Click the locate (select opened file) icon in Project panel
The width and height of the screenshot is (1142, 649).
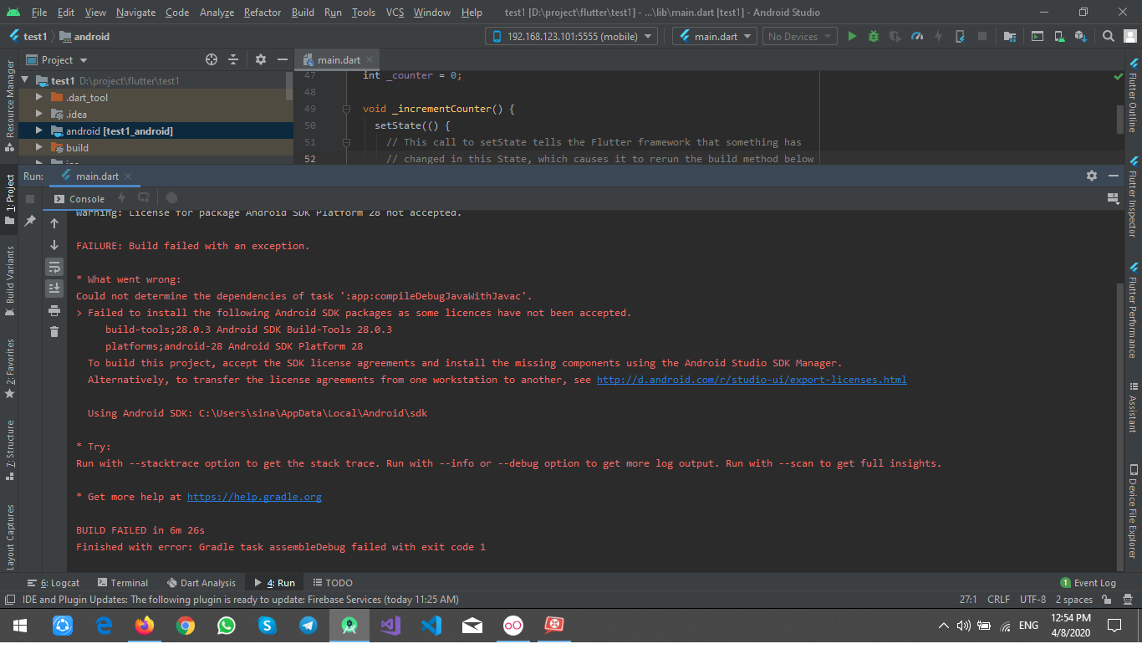pos(212,59)
